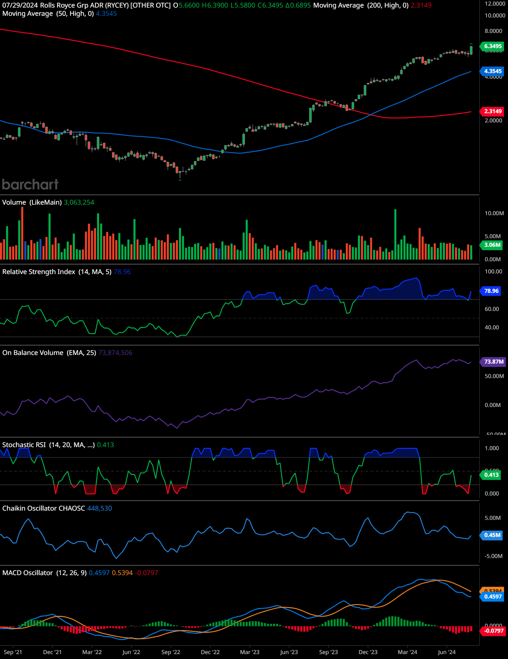The height and width of the screenshot is (659, 508).
Task: Click the Dec '23 date axis label
Action: [x=368, y=652]
